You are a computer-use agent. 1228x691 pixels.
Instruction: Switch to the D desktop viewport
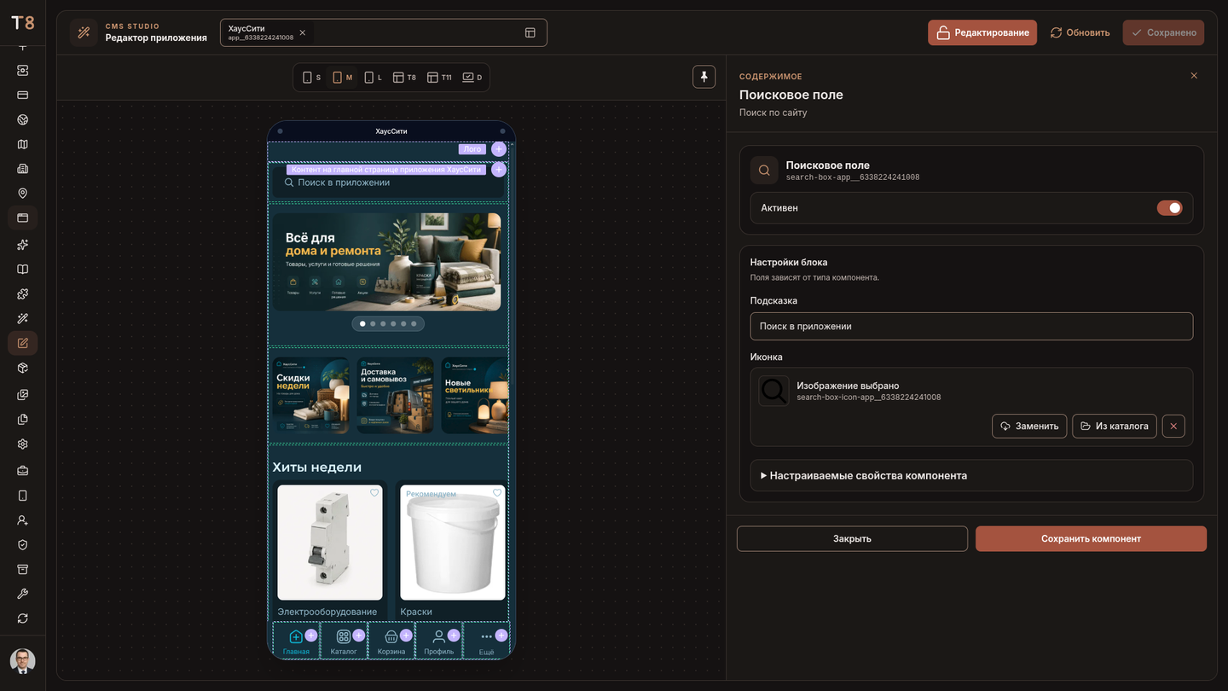click(x=472, y=78)
